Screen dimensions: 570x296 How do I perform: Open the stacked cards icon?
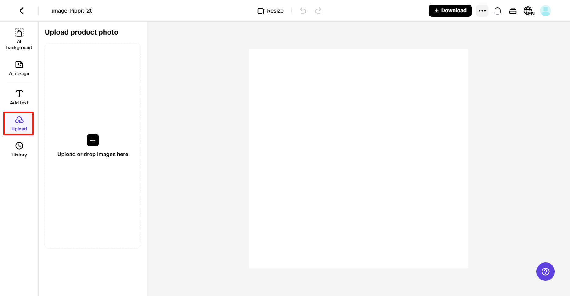tap(513, 11)
